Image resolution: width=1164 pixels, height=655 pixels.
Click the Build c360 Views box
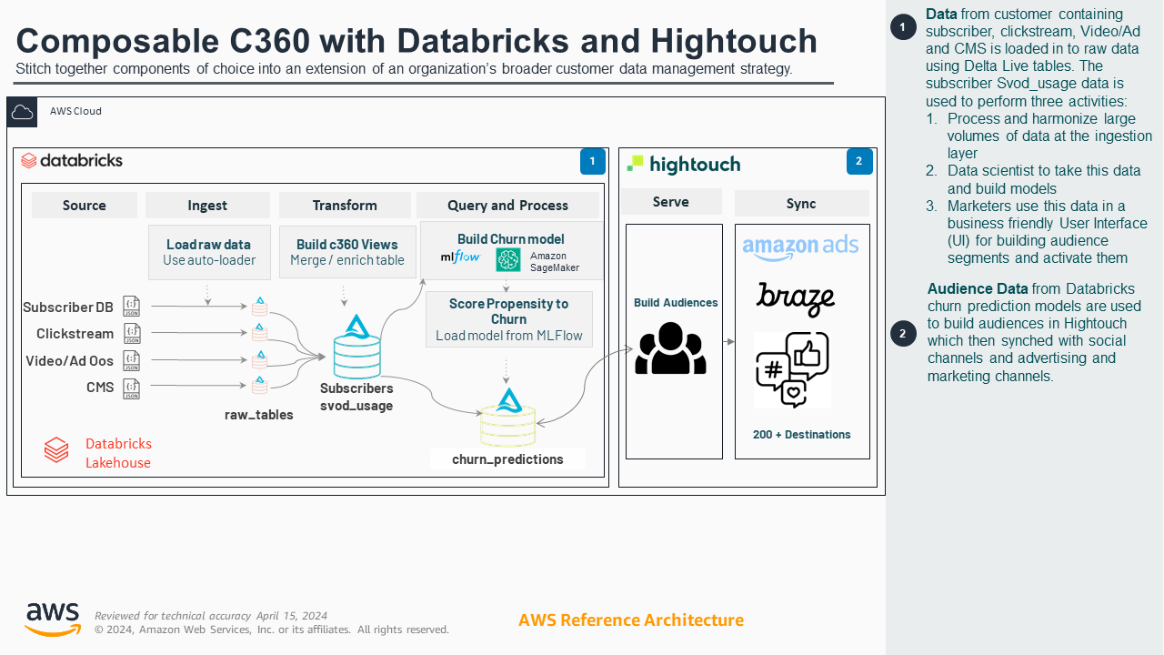[x=347, y=252]
